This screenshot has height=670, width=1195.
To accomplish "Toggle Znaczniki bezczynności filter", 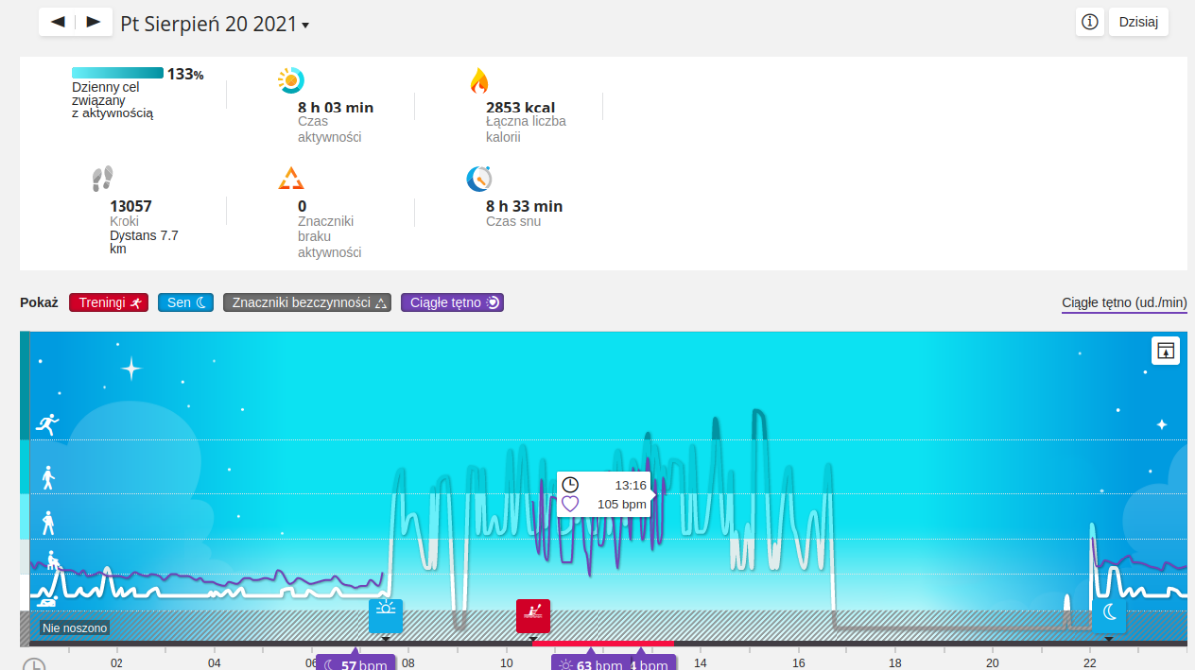I will coord(308,302).
